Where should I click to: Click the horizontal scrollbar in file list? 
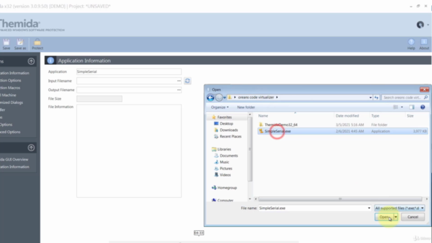coord(340,199)
